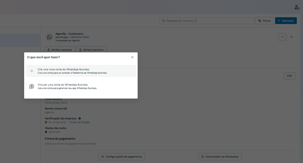Image resolution: width=303 pixels, height=163 pixels.
Task: Click the Edit button
Action: [289, 76]
